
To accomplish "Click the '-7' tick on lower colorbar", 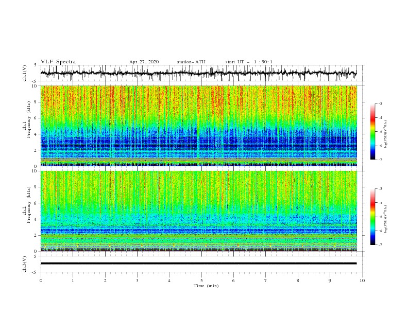I will 380,244.
